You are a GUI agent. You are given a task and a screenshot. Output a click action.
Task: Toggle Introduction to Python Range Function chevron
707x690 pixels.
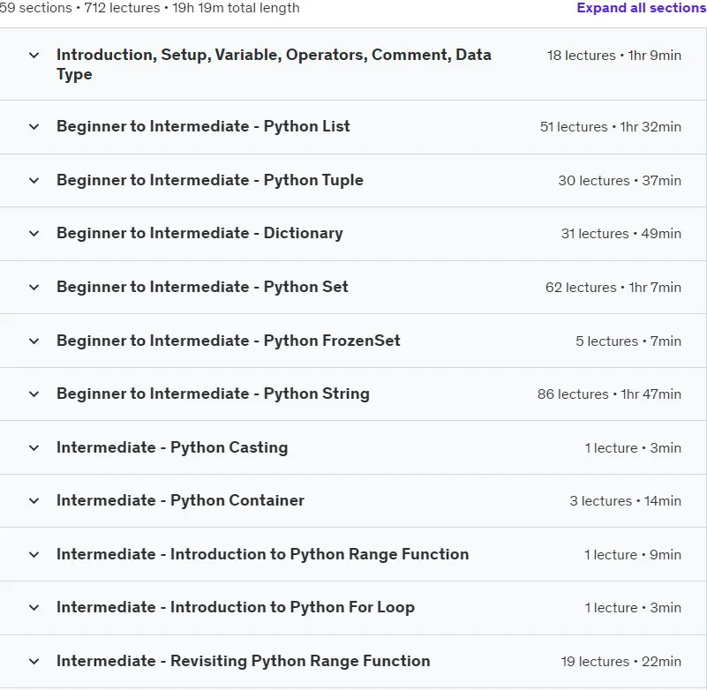click(x=34, y=554)
